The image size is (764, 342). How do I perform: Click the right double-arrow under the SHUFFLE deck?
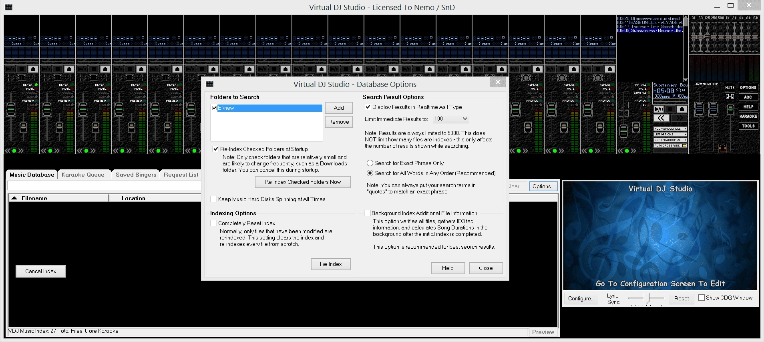633,151
